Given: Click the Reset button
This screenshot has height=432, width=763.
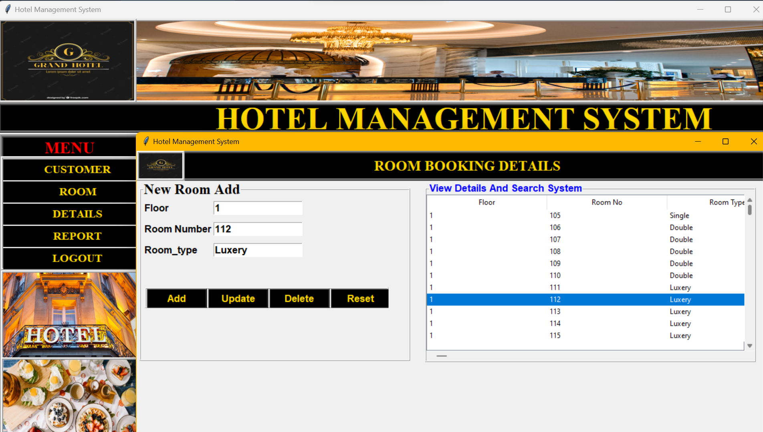Looking at the screenshot, I should click(360, 298).
